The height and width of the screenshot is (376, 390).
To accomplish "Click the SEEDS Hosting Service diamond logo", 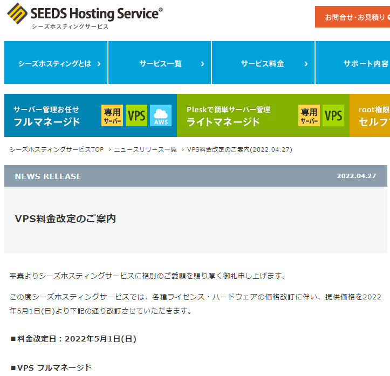I will 17,13.
